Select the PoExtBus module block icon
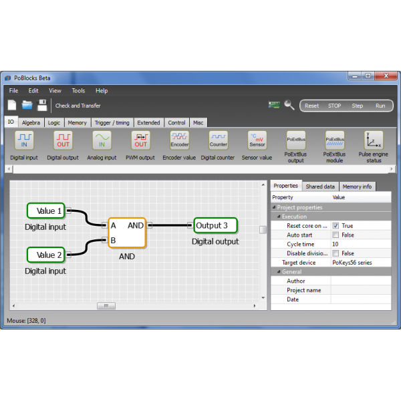This screenshot has height=401, width=401. point(335,140)
